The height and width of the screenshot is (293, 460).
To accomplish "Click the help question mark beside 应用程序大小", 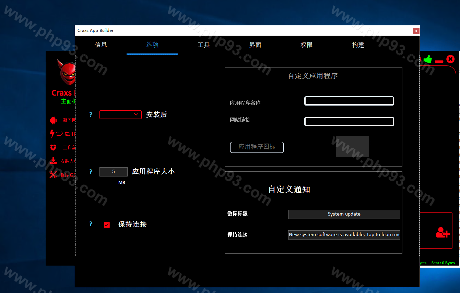I will coord(91,172).
